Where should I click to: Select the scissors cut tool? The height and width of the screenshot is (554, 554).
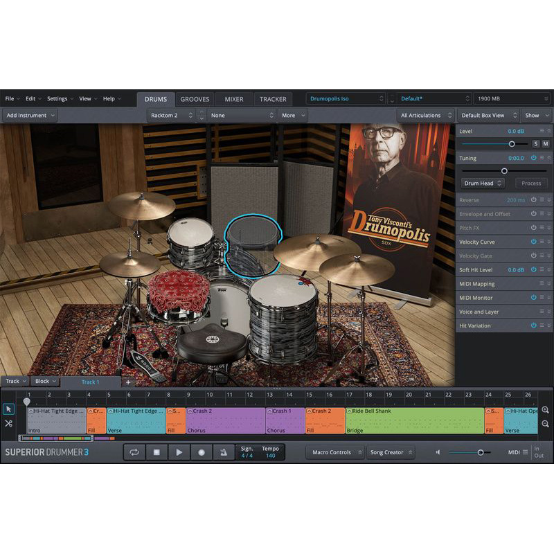coord(8,423)
